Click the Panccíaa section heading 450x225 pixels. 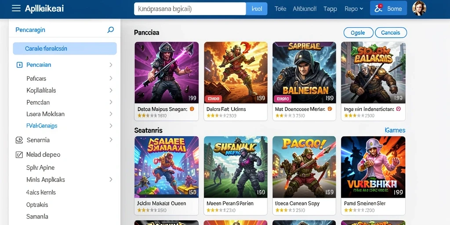(x=147, y=33)
